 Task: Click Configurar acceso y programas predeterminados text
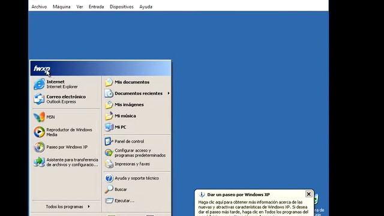(x=140, y=153)
